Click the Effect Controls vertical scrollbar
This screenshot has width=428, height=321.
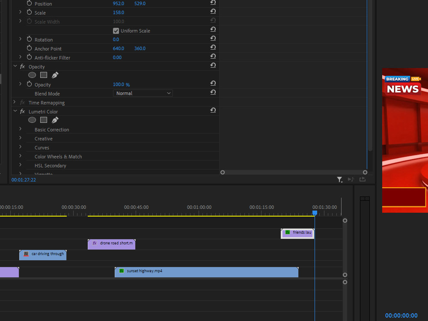point(370,75)
